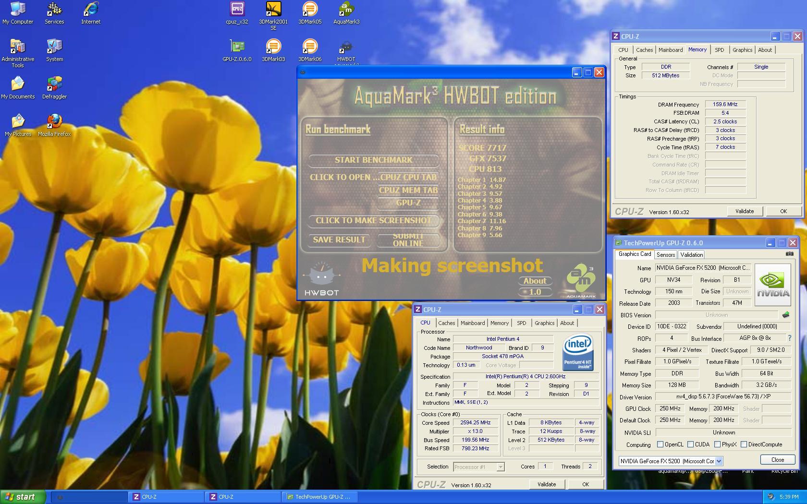Open Internet Explorer desktop icon
Screen dimensions: 807x504
pos(91,13)
